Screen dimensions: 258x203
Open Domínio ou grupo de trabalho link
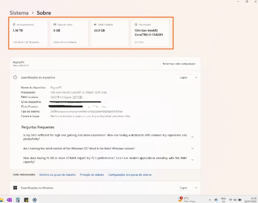(x=58, y=175)
